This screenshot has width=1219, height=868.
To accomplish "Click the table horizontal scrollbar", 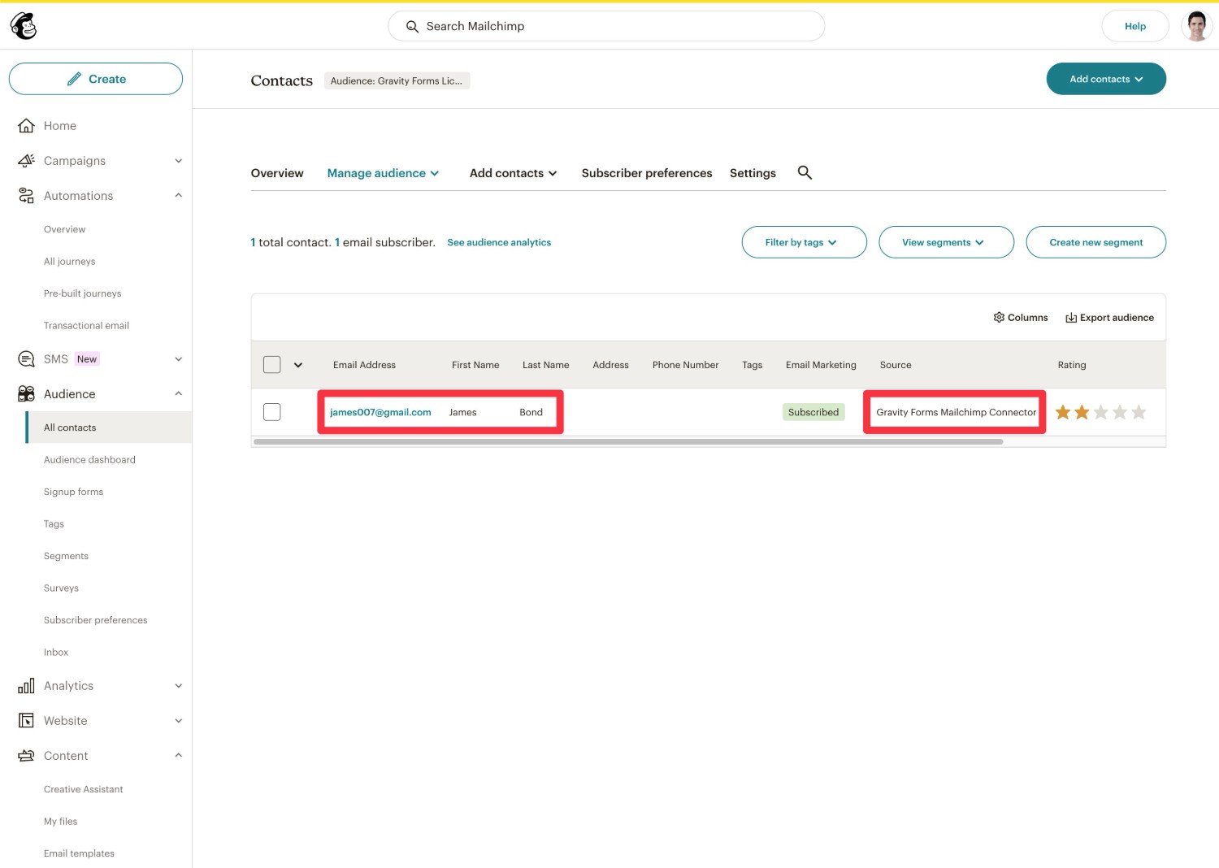I will (x=628, y=442).
